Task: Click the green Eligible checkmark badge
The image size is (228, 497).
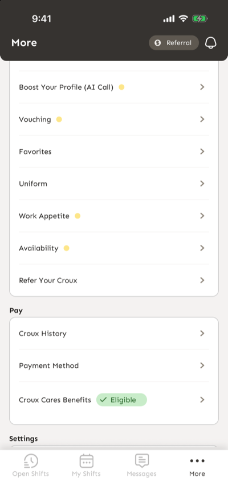Action: 121,400
